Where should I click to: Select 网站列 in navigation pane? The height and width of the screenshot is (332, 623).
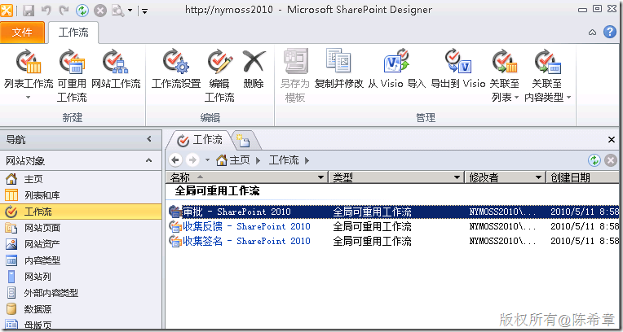81,277
